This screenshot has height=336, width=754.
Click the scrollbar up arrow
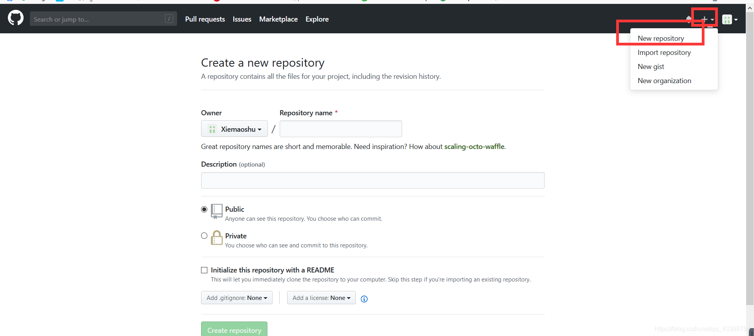750,8
